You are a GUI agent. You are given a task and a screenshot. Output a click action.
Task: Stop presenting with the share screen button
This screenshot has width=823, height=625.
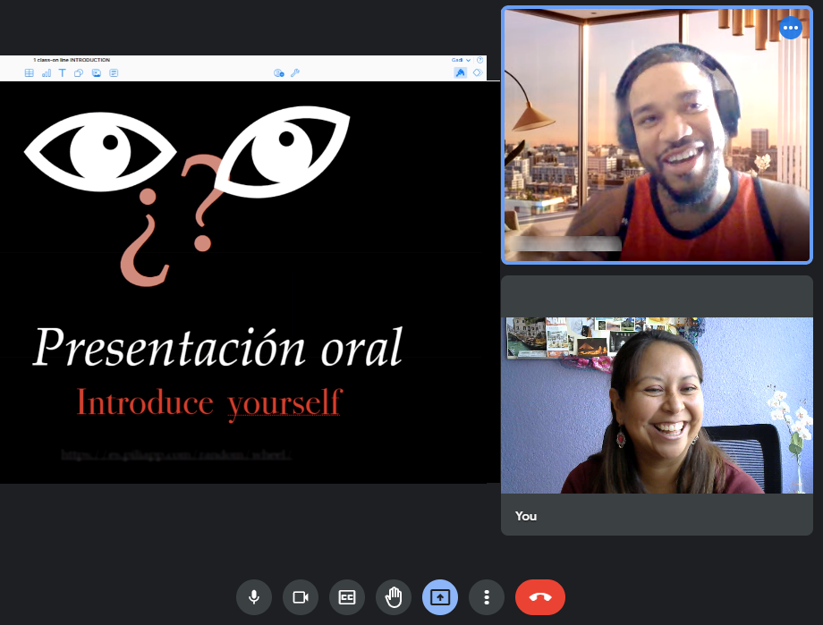440,597
